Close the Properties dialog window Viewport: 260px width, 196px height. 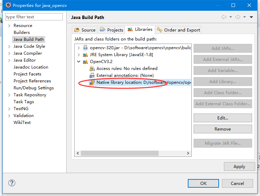click(249, 5)
